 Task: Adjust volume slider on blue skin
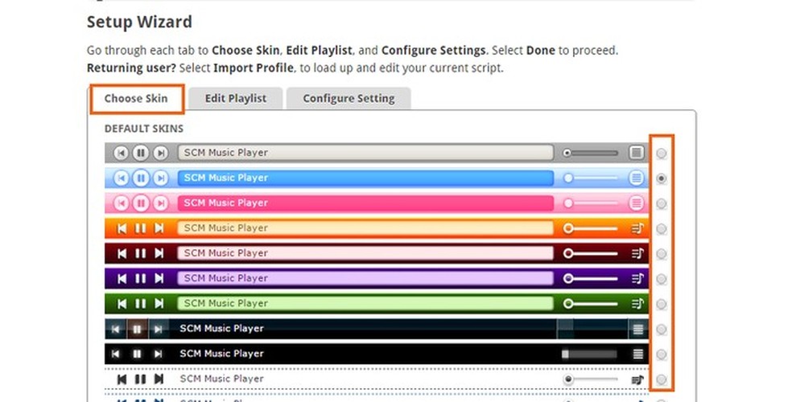click(591, 178)
